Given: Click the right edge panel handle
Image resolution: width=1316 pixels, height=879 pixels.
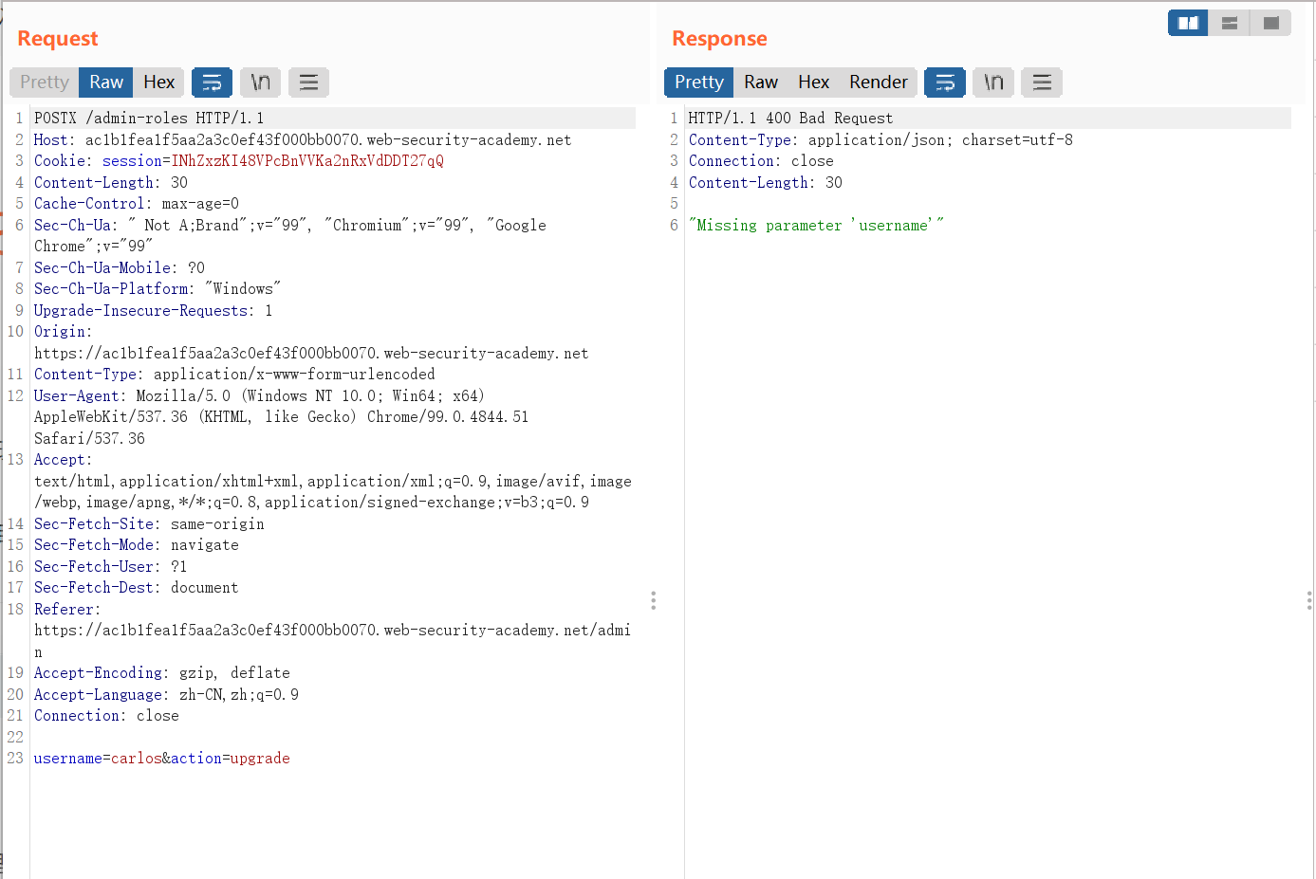Looking at the screenshot, I should [1309, 600].
